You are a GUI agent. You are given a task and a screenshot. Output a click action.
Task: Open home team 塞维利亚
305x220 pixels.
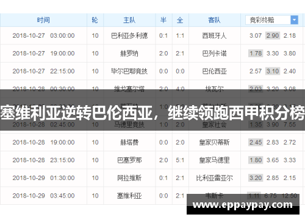pos(129,196)
